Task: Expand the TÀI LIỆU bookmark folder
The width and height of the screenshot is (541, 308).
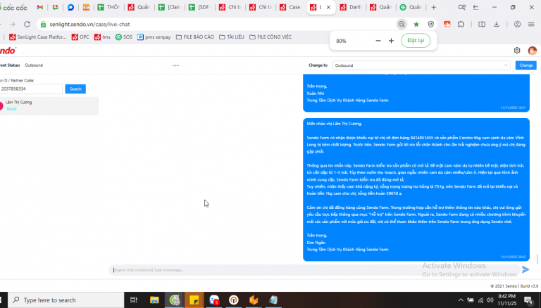Action: (x=232, y=37)
